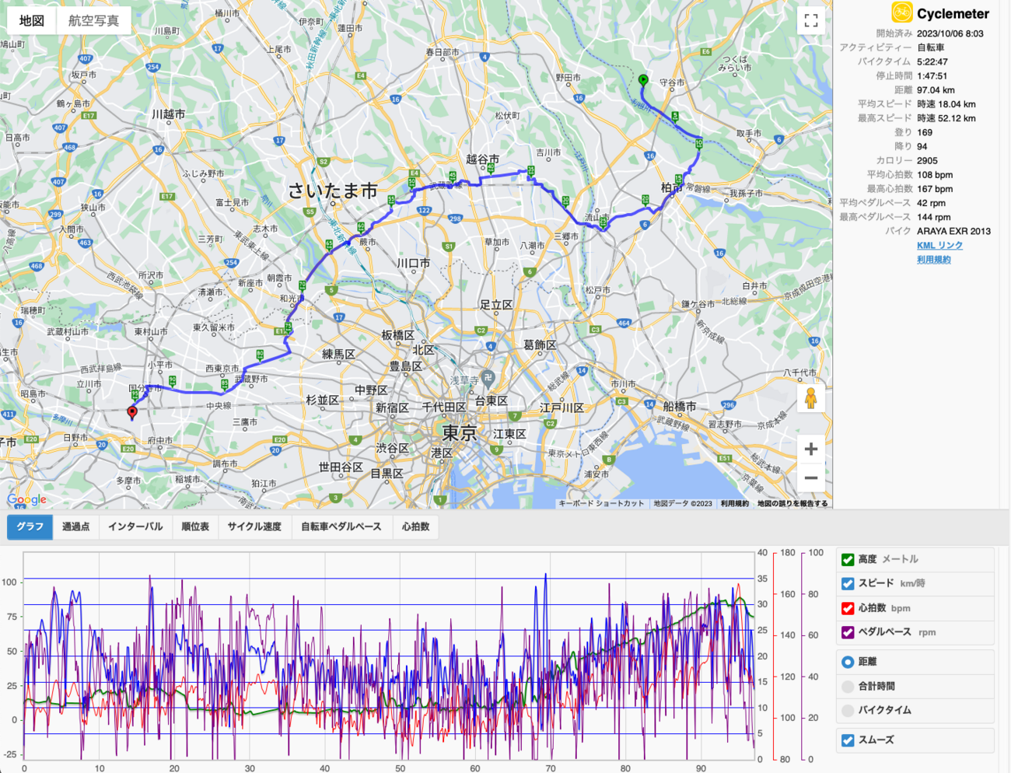
Task: Click the 船橋市 map label
Action: [680, 406]
